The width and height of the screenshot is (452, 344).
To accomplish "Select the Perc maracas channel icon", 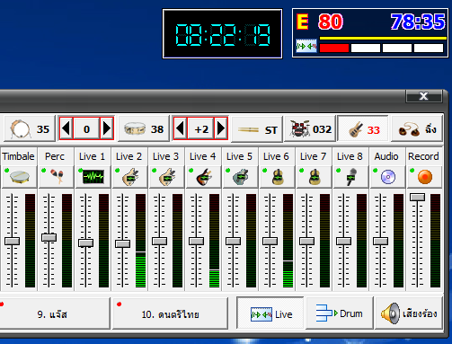I will [x=56, y=177].
